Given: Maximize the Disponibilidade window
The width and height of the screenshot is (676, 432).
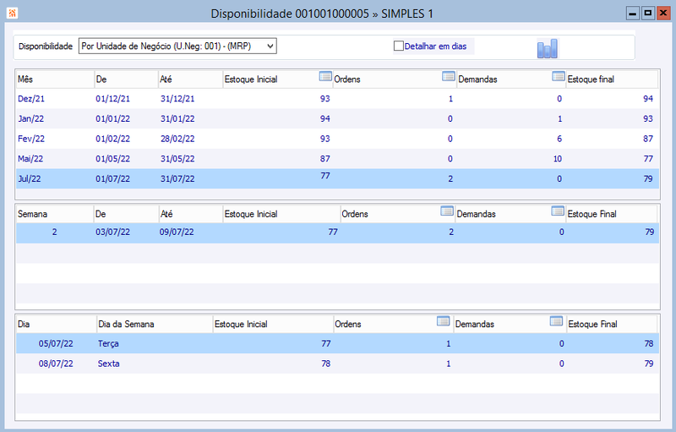Looking at the screenshot, I should coord(647,14).
